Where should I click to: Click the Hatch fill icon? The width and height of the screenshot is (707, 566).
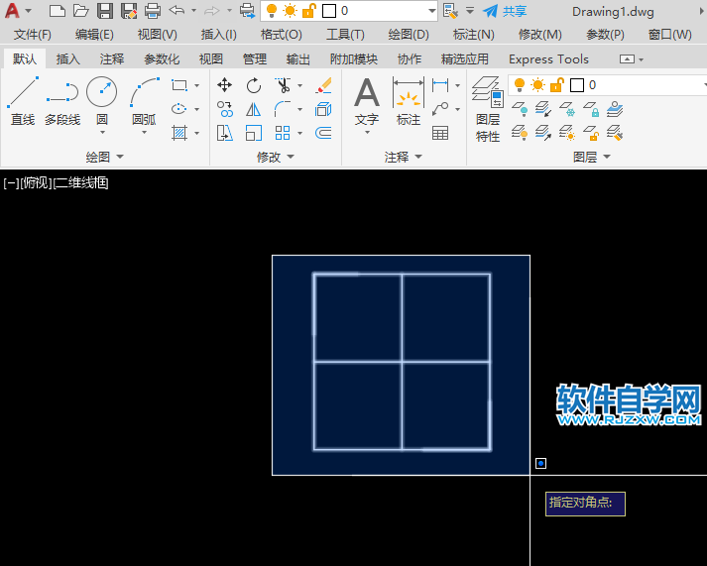point(179,133)
